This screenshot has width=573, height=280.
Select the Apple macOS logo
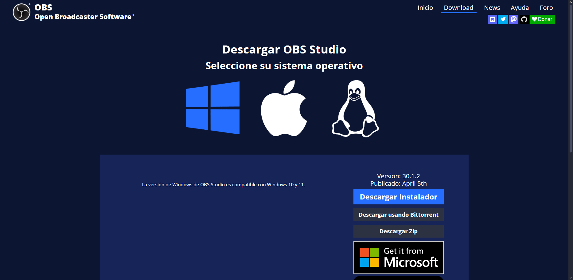(284, 108)
